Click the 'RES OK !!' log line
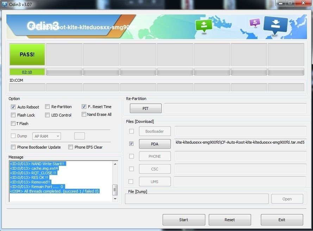This screenshot has width=313, height=231. (x=29, y=177)
